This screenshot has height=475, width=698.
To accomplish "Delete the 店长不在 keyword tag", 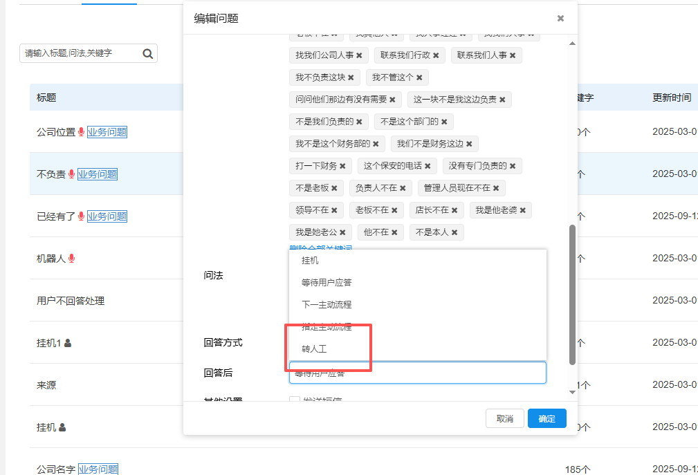I will (454, 210).
